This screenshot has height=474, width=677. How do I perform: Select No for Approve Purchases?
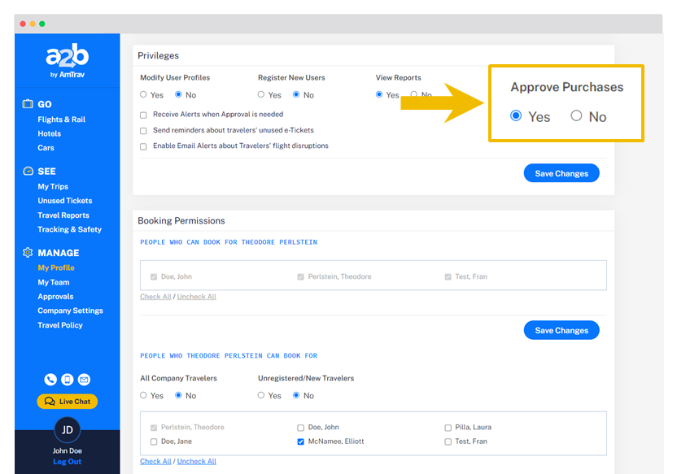[576, 116]
